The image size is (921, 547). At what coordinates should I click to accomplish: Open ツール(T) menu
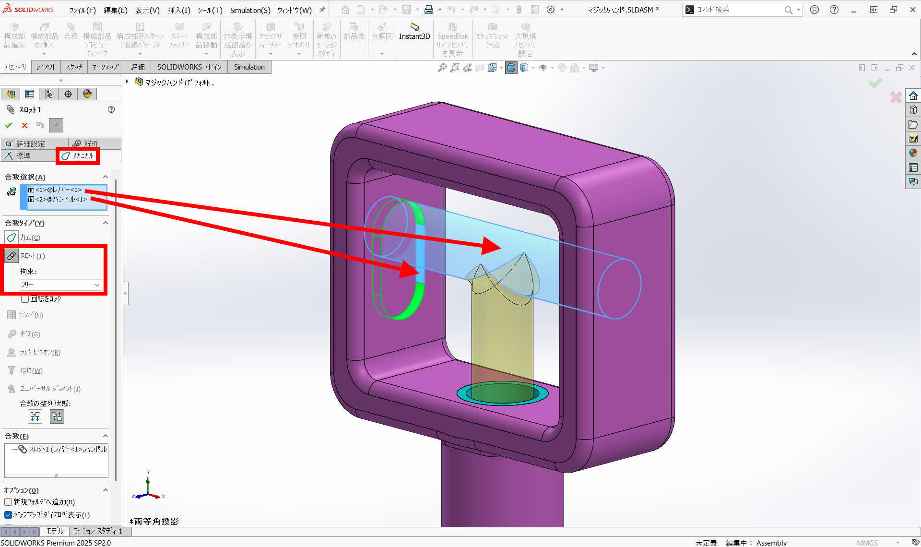click(x=210, y=10)
